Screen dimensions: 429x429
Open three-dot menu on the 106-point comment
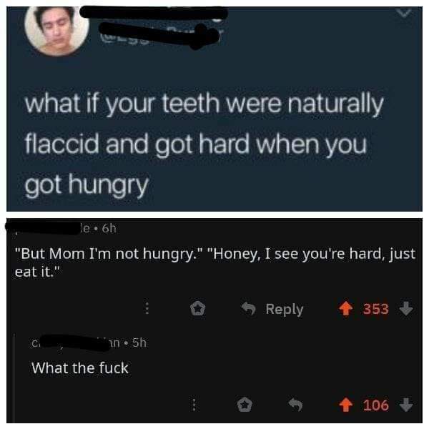[194, 405]
